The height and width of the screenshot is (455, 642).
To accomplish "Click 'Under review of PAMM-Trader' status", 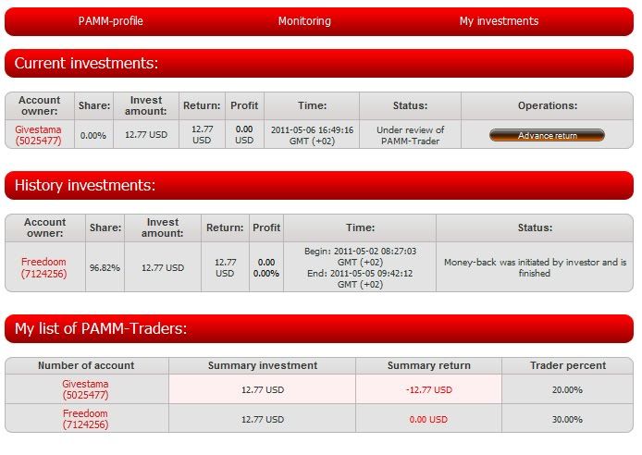I will click(x=410, y=135).
